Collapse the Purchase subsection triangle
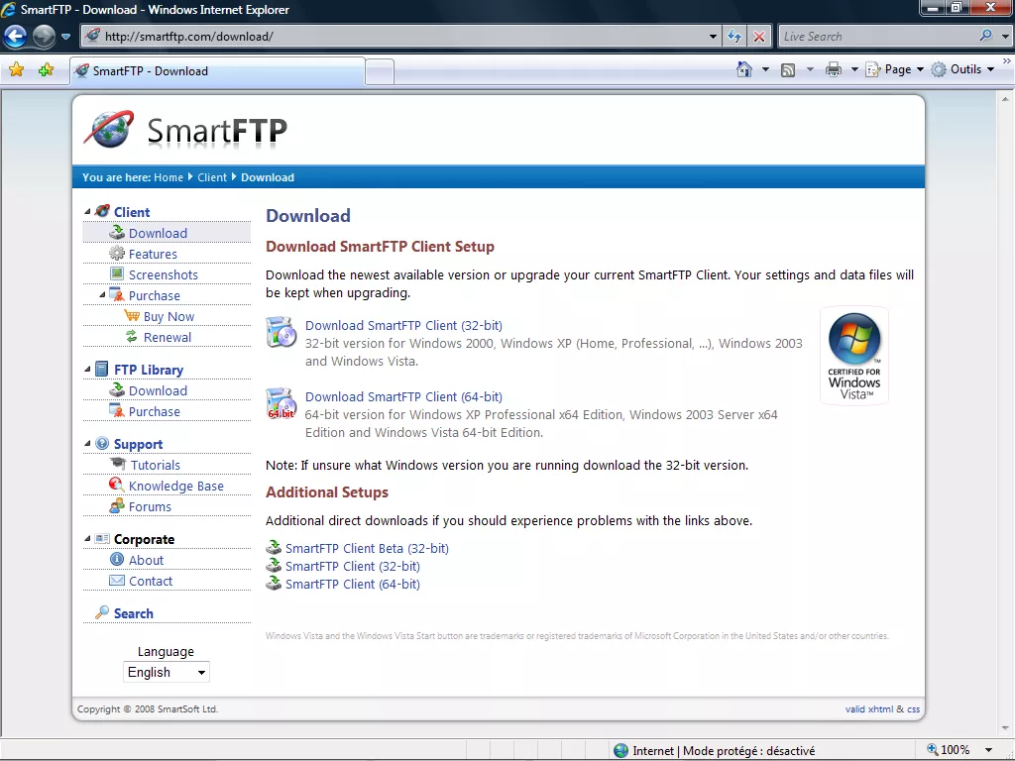Image resolution: width=1015 pixels, height=761 pixels. click(x=102, y=295)
